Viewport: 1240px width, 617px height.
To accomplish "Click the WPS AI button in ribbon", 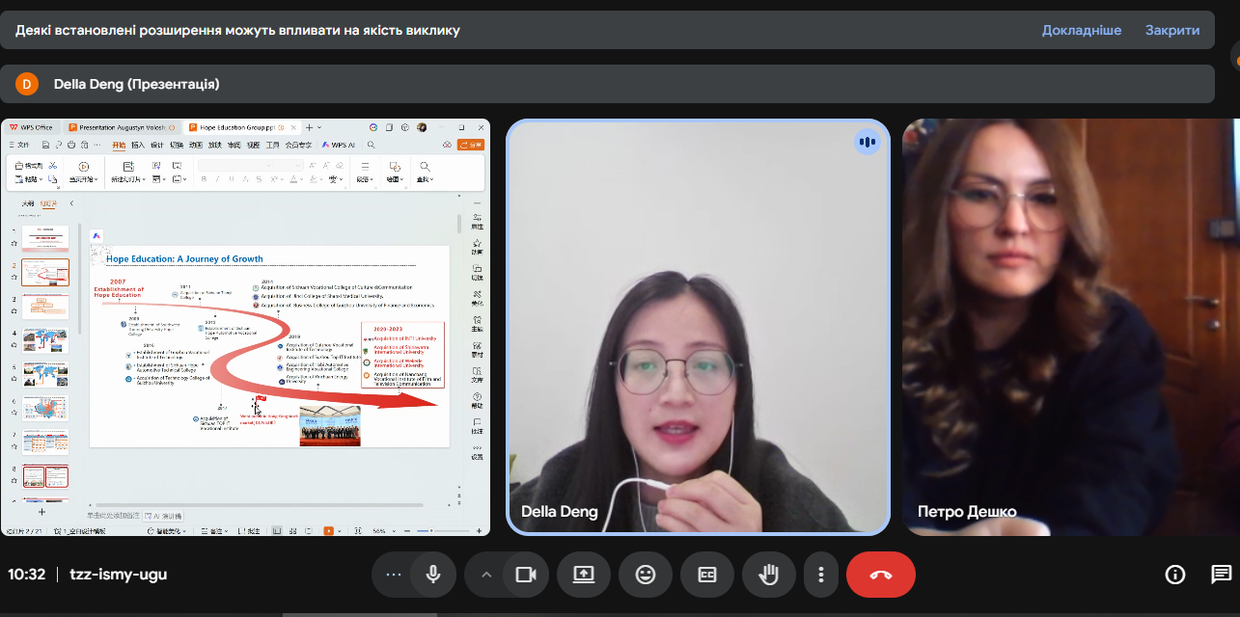I will pos(339,145).
